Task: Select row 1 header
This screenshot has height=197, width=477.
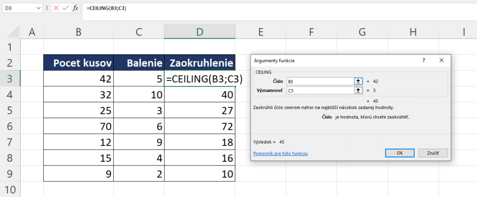Action: pos(10,47)
